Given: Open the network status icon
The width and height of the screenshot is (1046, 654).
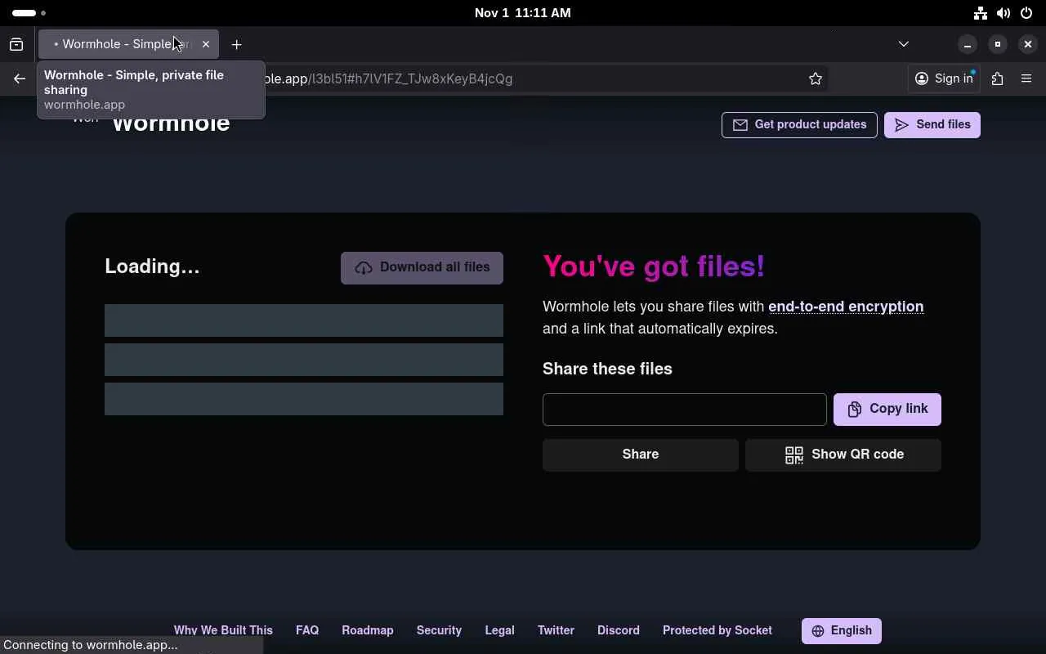Looking at the screenshot, I should tap(981, 13).
